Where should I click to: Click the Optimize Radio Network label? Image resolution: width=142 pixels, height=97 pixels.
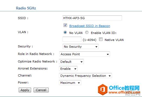point(38,61)
